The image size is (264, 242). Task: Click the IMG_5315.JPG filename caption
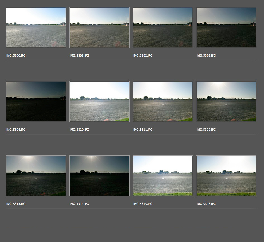click(x=143, y=204)
